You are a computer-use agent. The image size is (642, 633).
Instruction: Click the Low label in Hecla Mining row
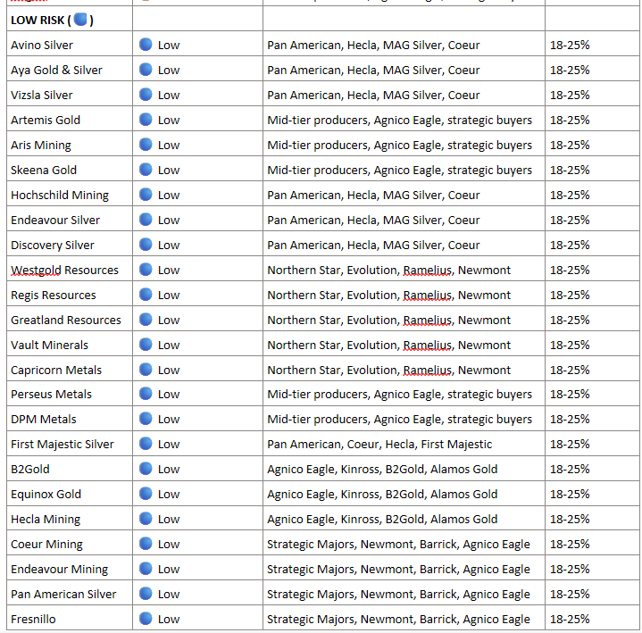point(169,519)
